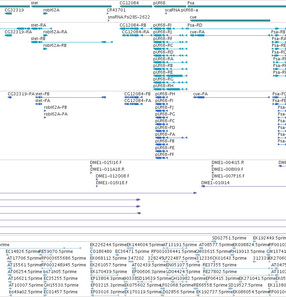Select the bs49a02.5prime EST label

click(x=26, y=292)
